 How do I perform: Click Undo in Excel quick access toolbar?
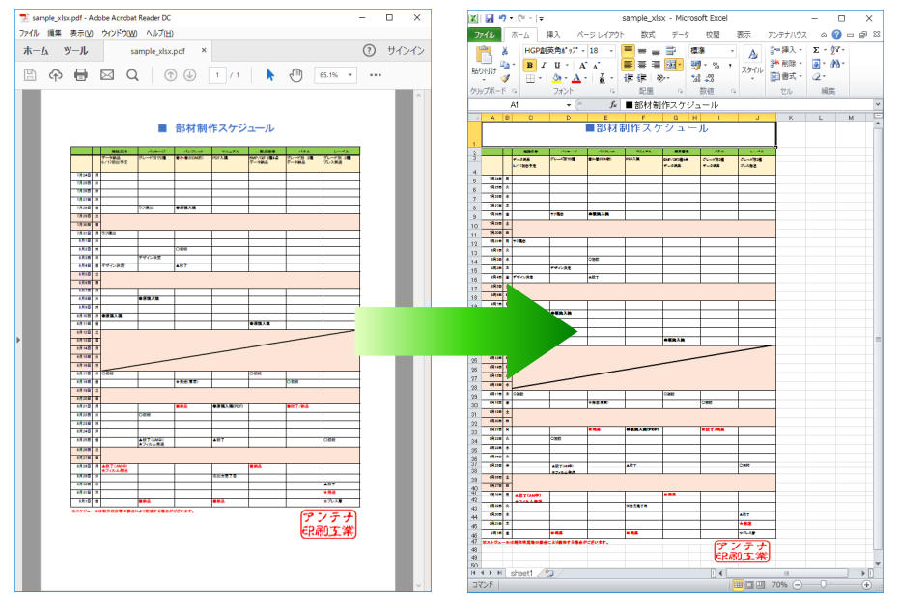pyautogui.click(x=502, y=18)
